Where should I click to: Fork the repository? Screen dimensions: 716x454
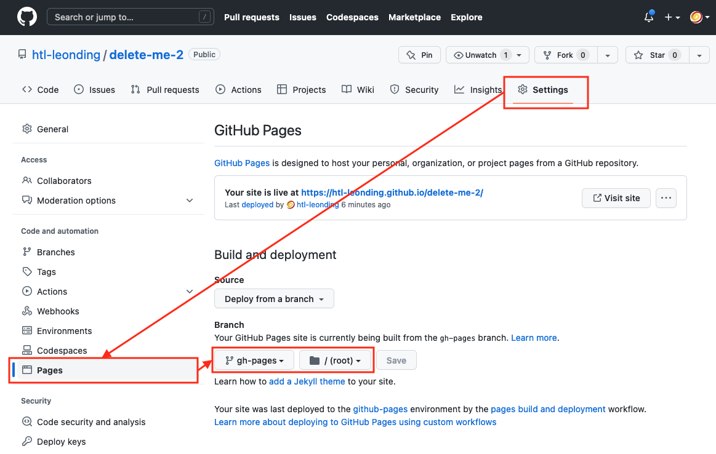pos(566,55)
